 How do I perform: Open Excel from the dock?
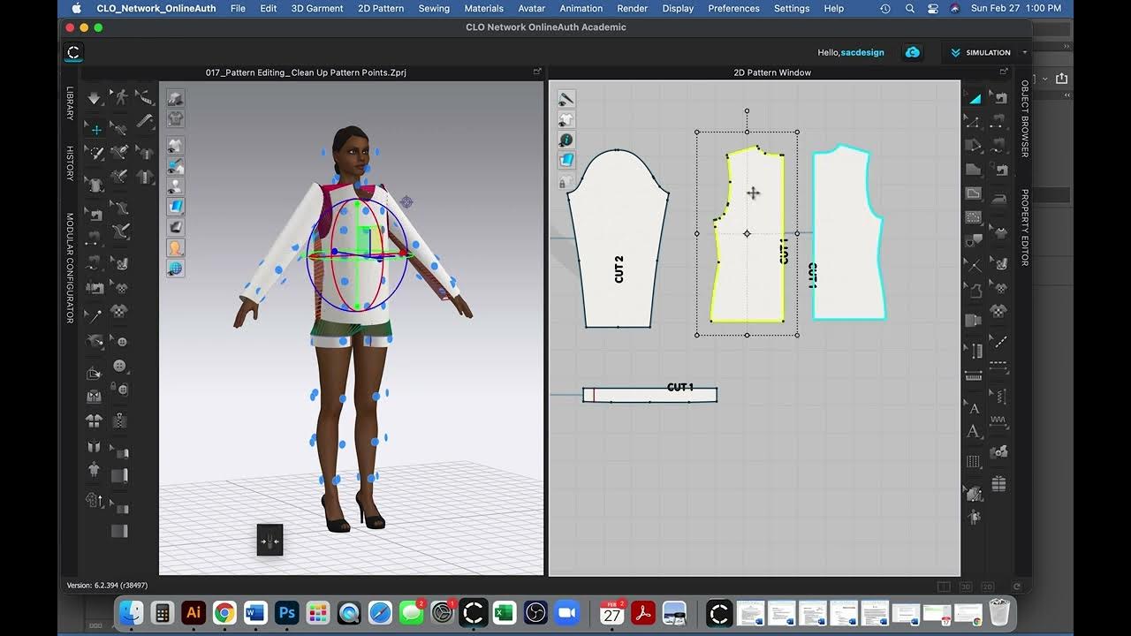[x=505, y=612]
